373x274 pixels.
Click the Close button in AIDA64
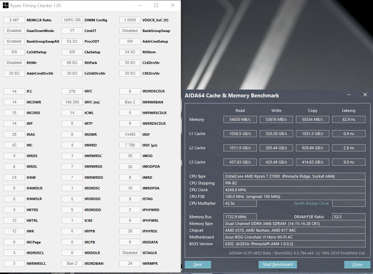357,264
